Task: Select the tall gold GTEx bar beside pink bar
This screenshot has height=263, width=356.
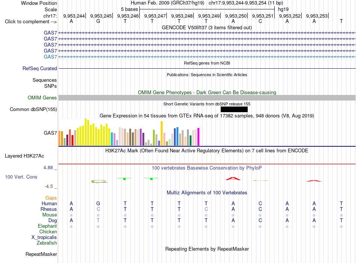Action: (x=162, y=134)
